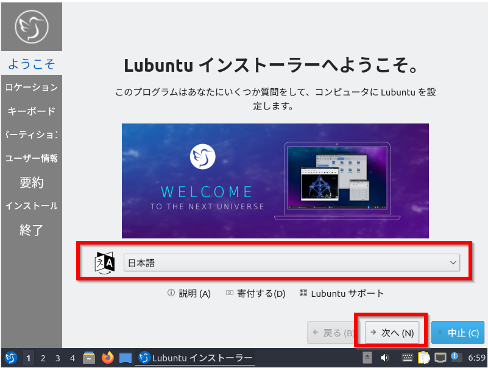Switch to workspace 1

28,358
